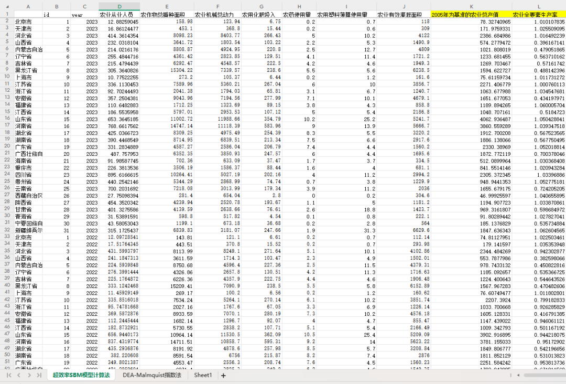Jump to first sheet with navigation arrow

click(x=9, y=375)
